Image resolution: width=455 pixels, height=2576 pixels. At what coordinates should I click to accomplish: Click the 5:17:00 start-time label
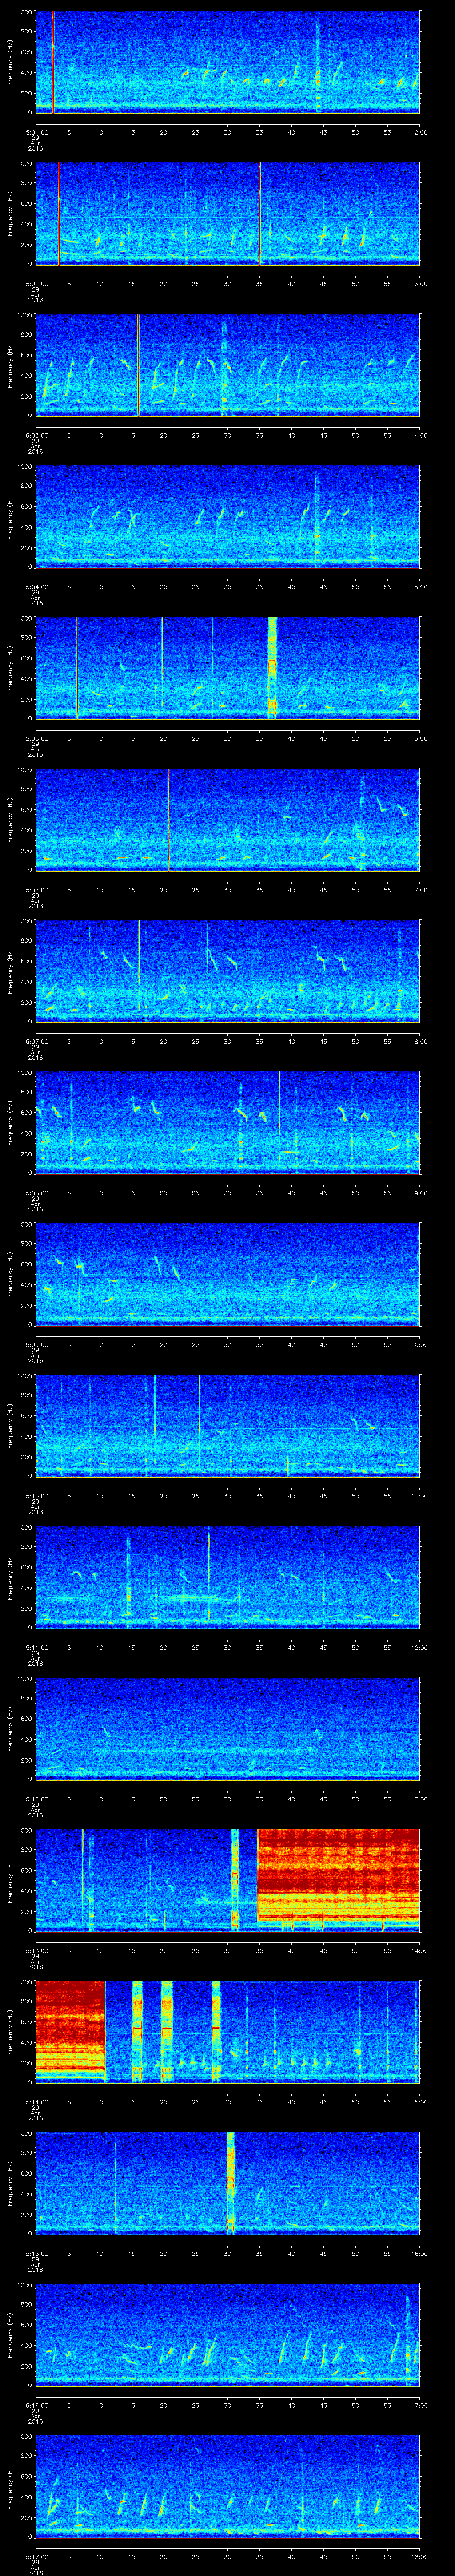(36, 2556)
